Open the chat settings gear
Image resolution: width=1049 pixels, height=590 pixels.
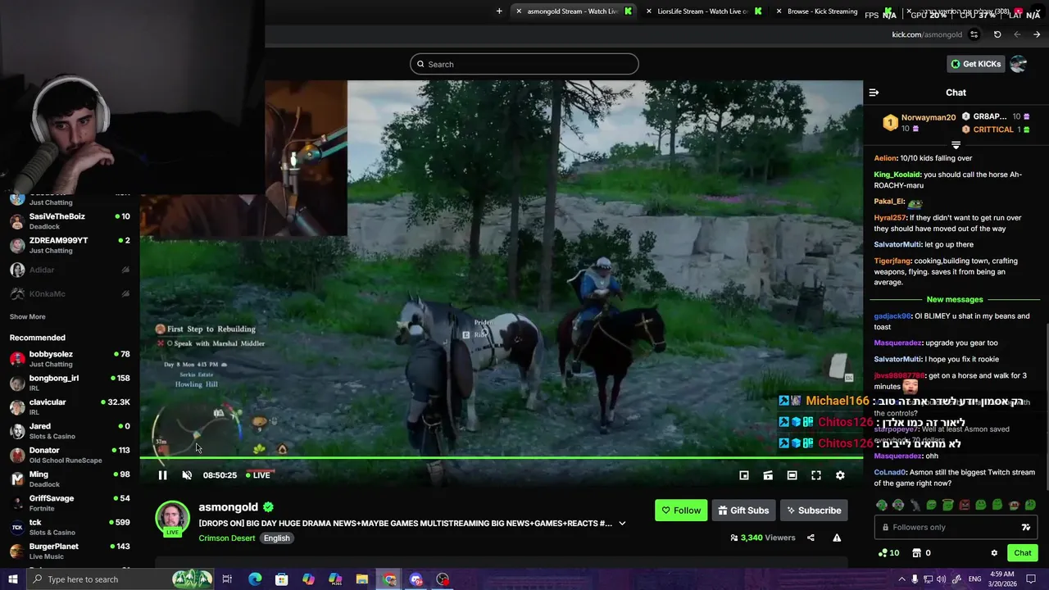(994, 553)
